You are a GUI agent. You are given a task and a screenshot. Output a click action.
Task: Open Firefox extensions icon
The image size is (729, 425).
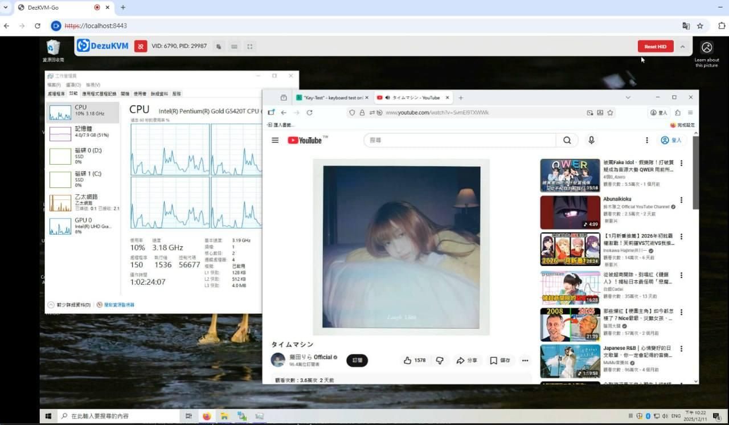point(678,113)
